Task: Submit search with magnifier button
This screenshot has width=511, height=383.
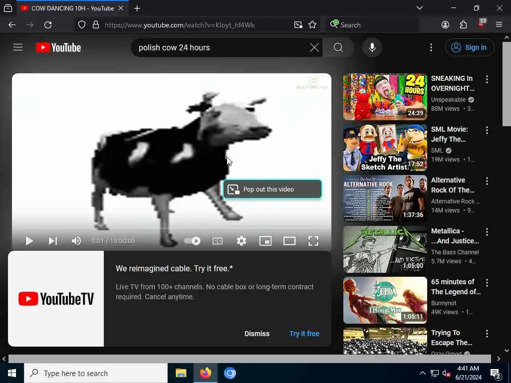Action: (338, 47)
